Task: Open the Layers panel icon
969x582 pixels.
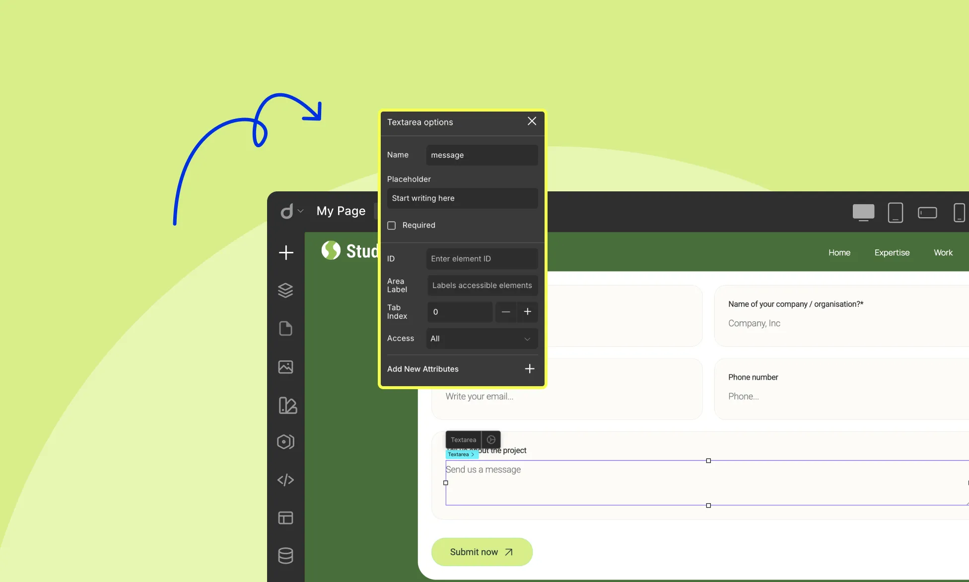Action: pos(285,291)
